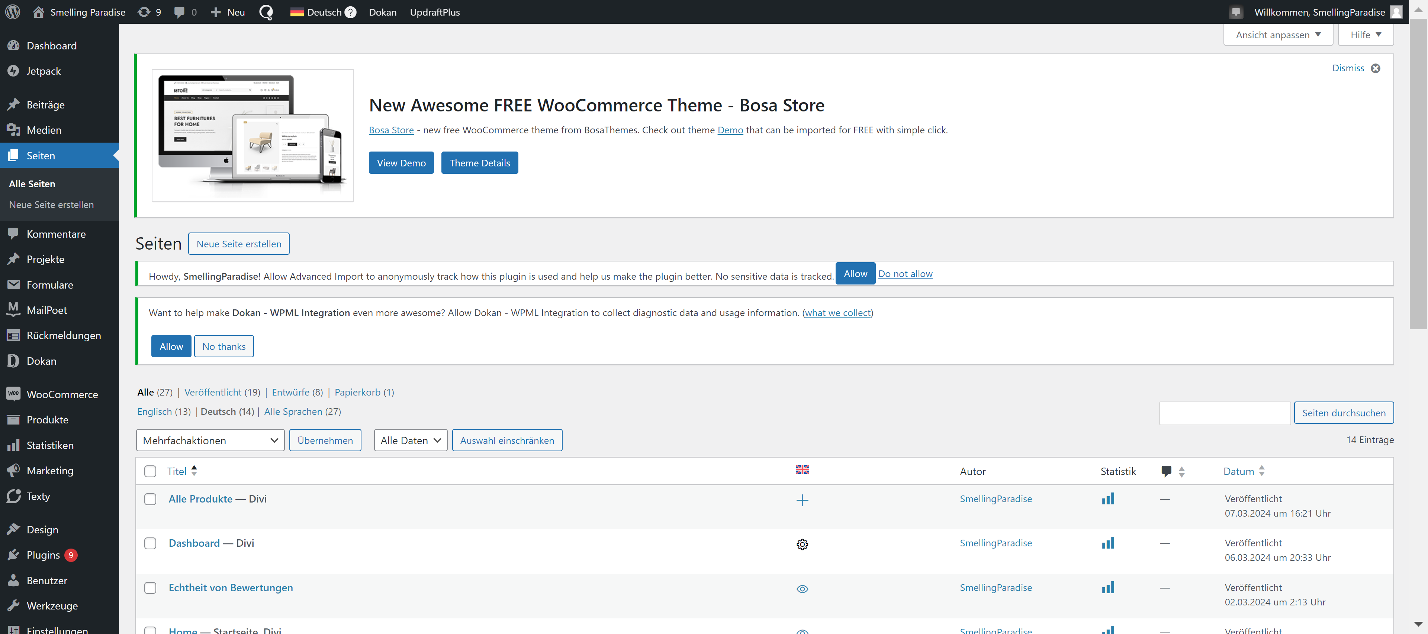Screen dimensions: 1428x634
Task: Click the page search input field
Action: coord(1225,413)
